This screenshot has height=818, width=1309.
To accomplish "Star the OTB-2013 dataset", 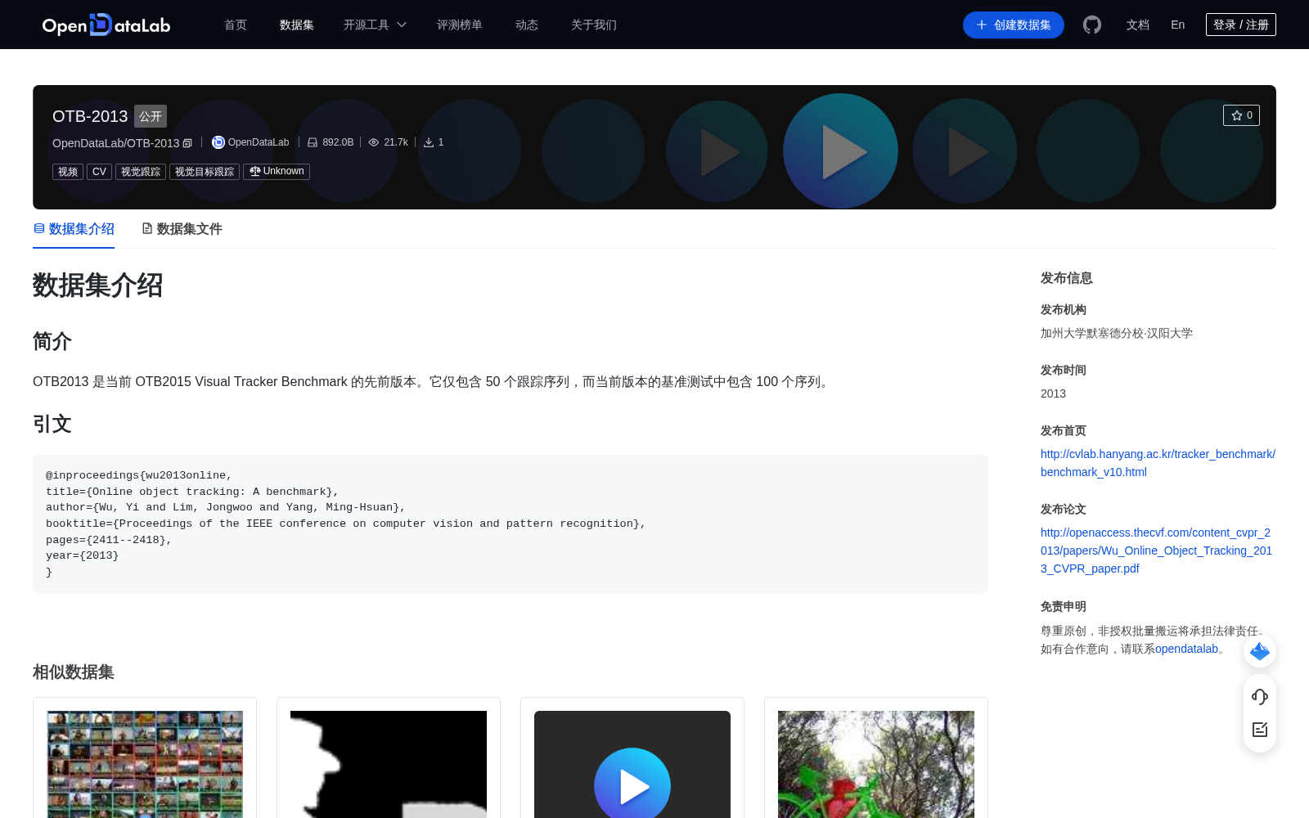I will [1241, 115].
